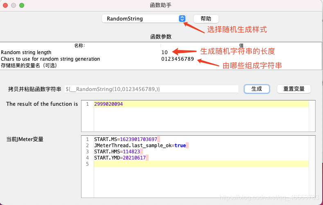Click the 当前JMeter变量 label
This screenshot has height=205, width=323.
click(x=25, y=139)
